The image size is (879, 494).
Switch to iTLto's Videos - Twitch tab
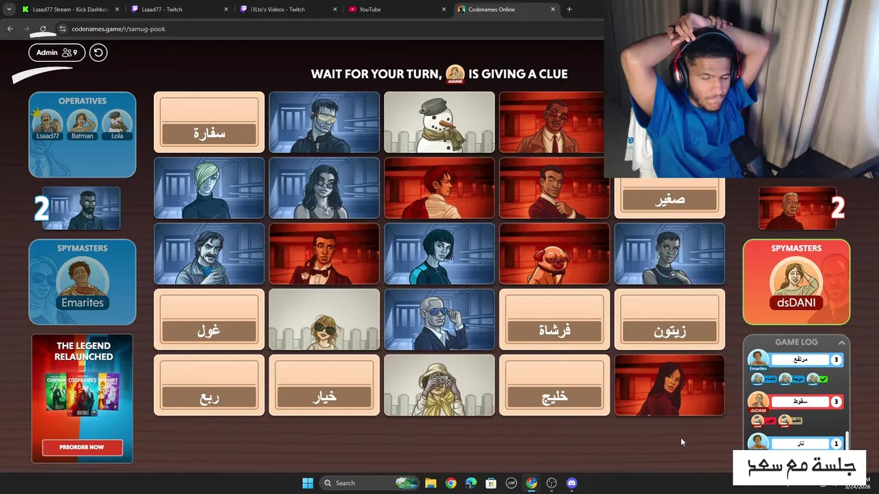[288, 10]
